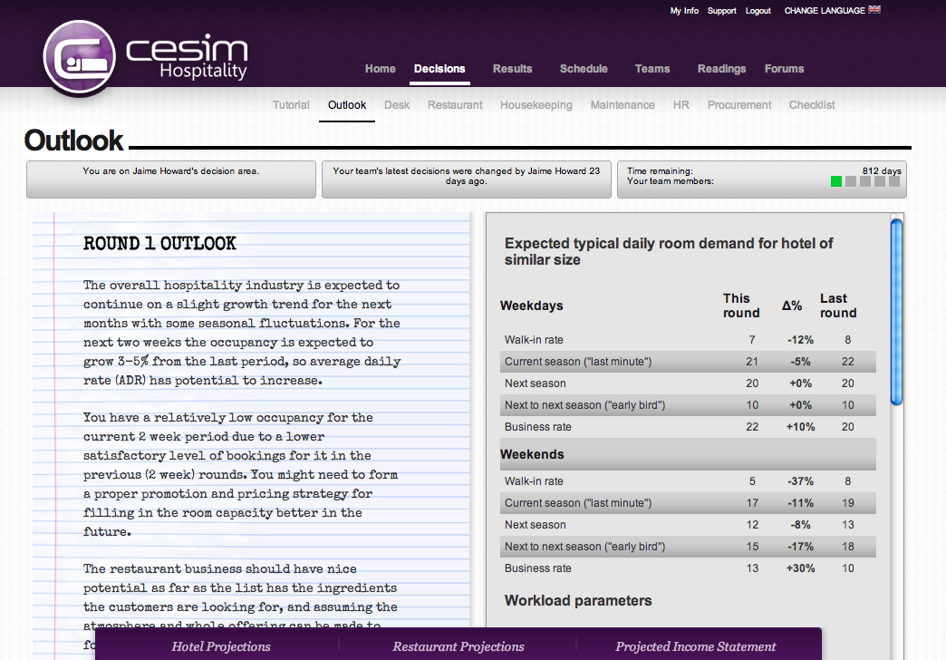Open the Hotel Projections panel
946x660 pixels.
click(221, 646)
